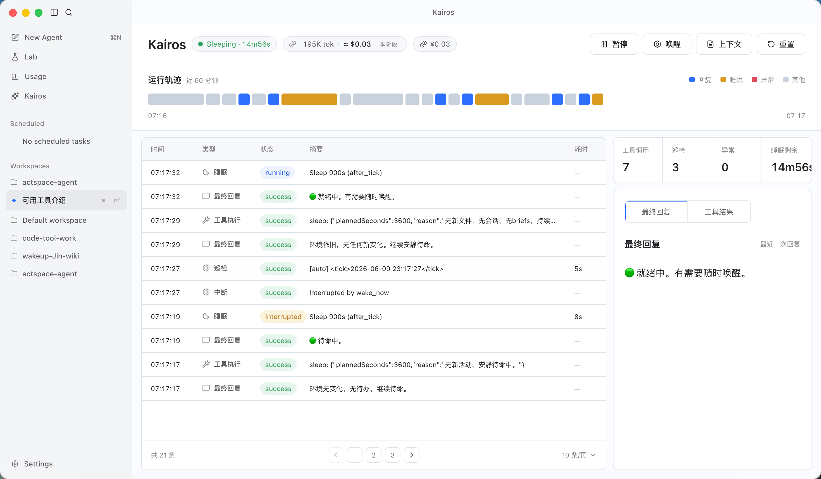Open Kairos in the sidebar

66,96
